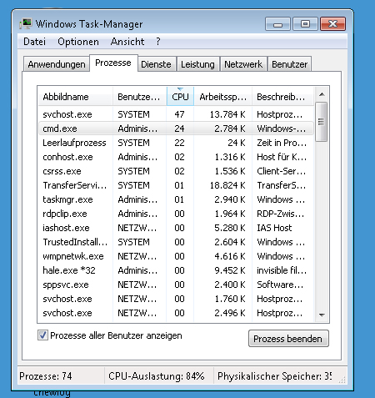Switch to the Netzwerk tab
Viewport: 375px width, 398px height.
[243, 64]
